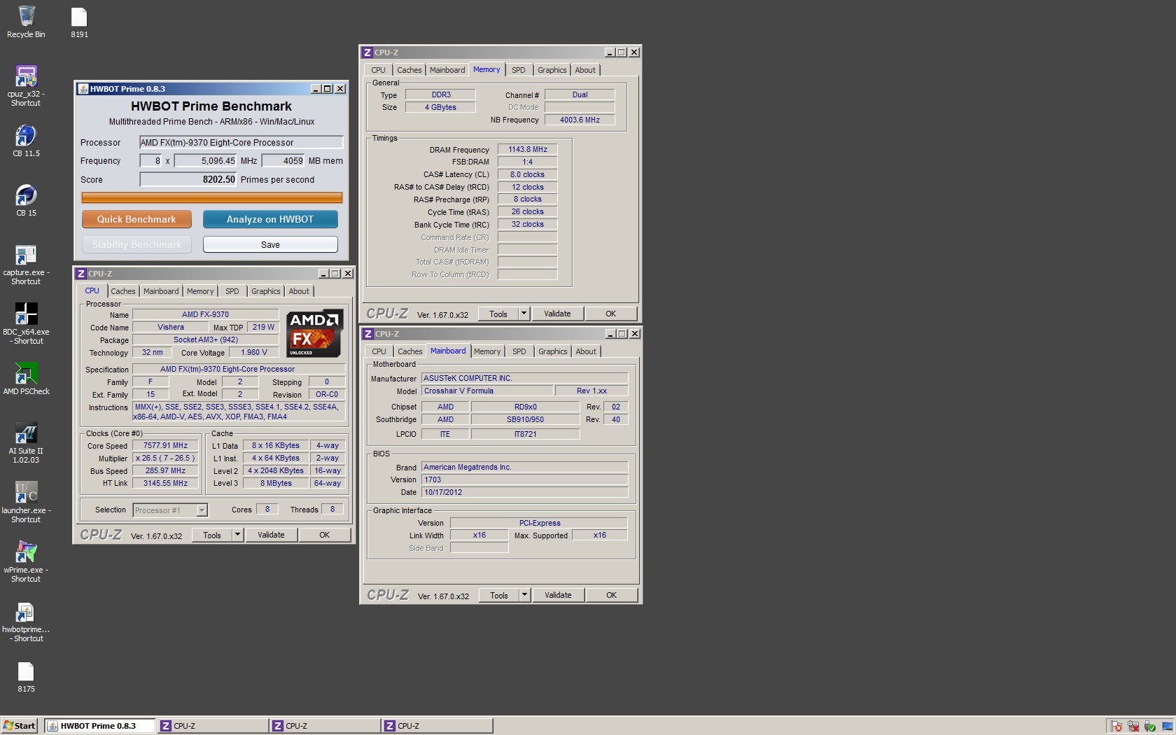Open the Start menu
Screen dimensions: 1176x735
(x=20, y=726)
